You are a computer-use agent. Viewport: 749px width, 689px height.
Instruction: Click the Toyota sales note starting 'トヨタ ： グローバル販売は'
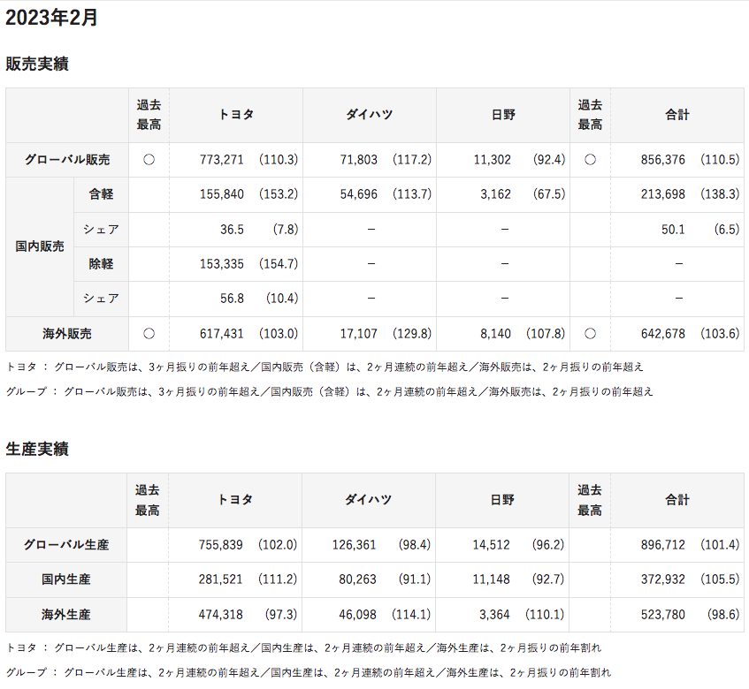click(x=325, y=367)
